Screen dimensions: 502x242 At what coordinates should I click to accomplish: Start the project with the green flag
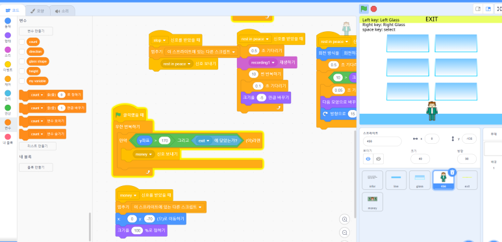(x=364, y=9)
